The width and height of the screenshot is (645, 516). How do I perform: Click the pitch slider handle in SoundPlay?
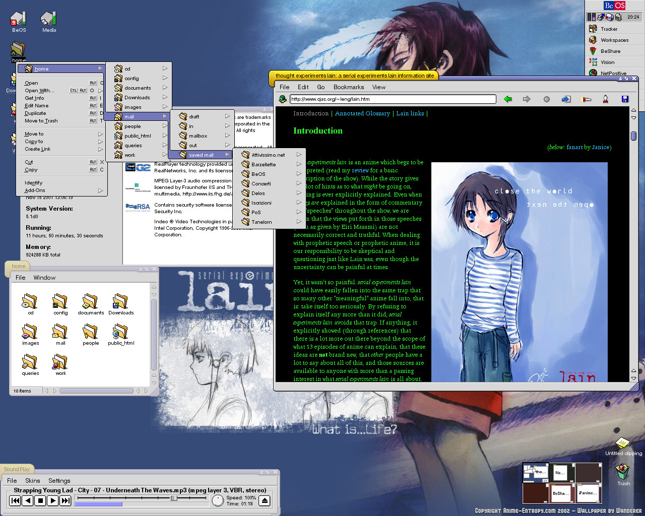[x=173, y=498]
